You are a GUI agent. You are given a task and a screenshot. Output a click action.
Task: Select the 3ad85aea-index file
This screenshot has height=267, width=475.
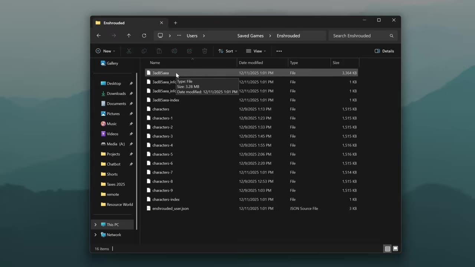(251, 100)
